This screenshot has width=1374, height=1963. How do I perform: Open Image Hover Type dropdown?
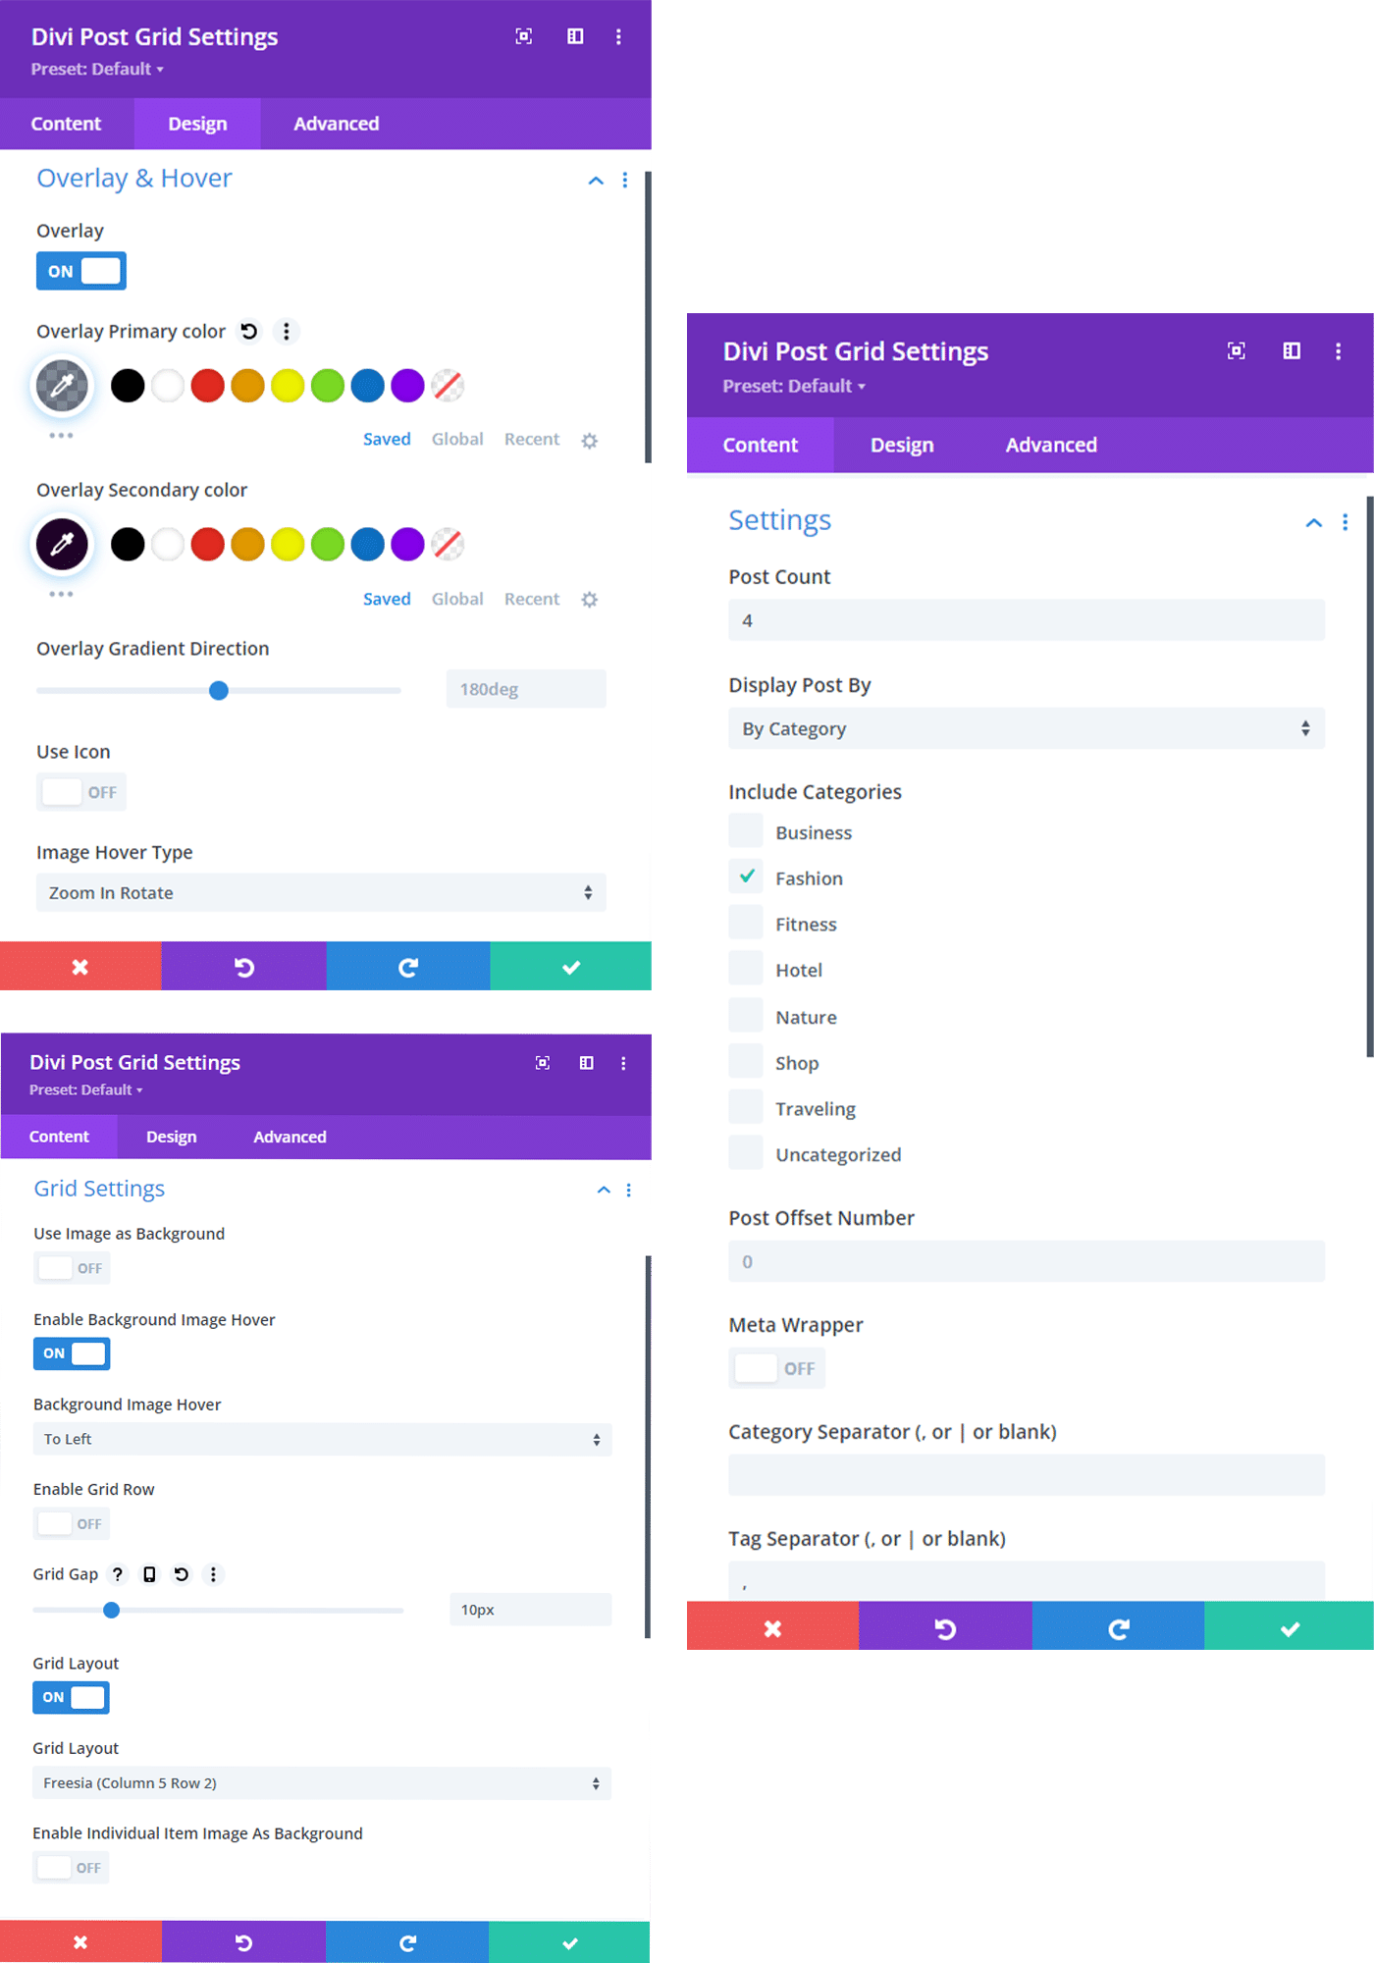pos(321,893)
